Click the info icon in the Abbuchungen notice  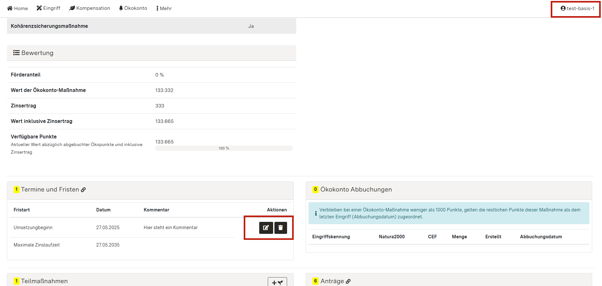click(316, 213)
